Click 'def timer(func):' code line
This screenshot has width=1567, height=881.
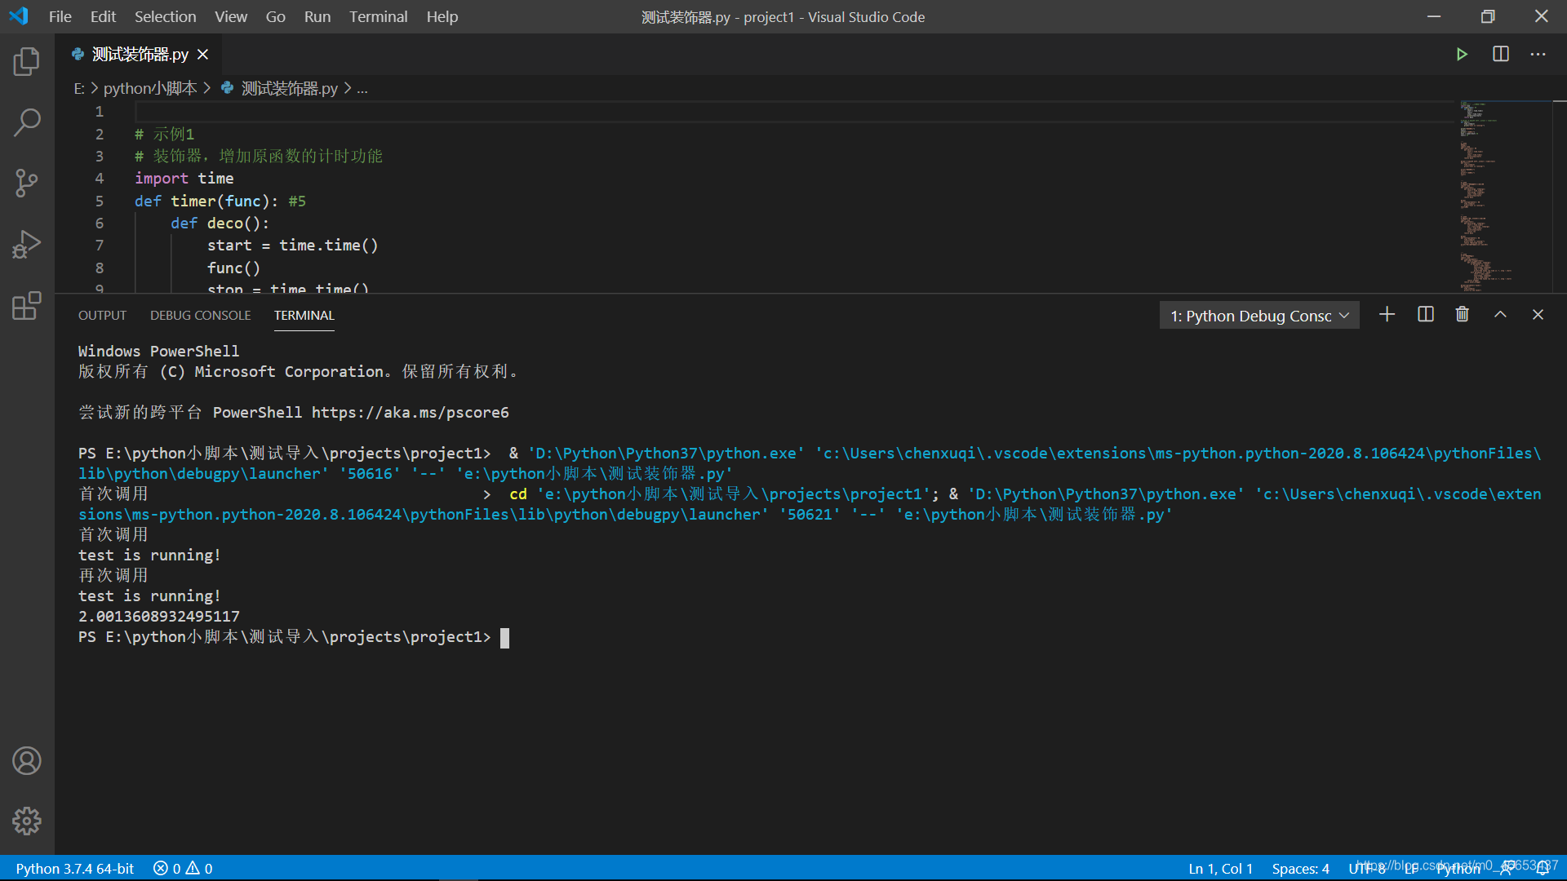tap(206, 201)
